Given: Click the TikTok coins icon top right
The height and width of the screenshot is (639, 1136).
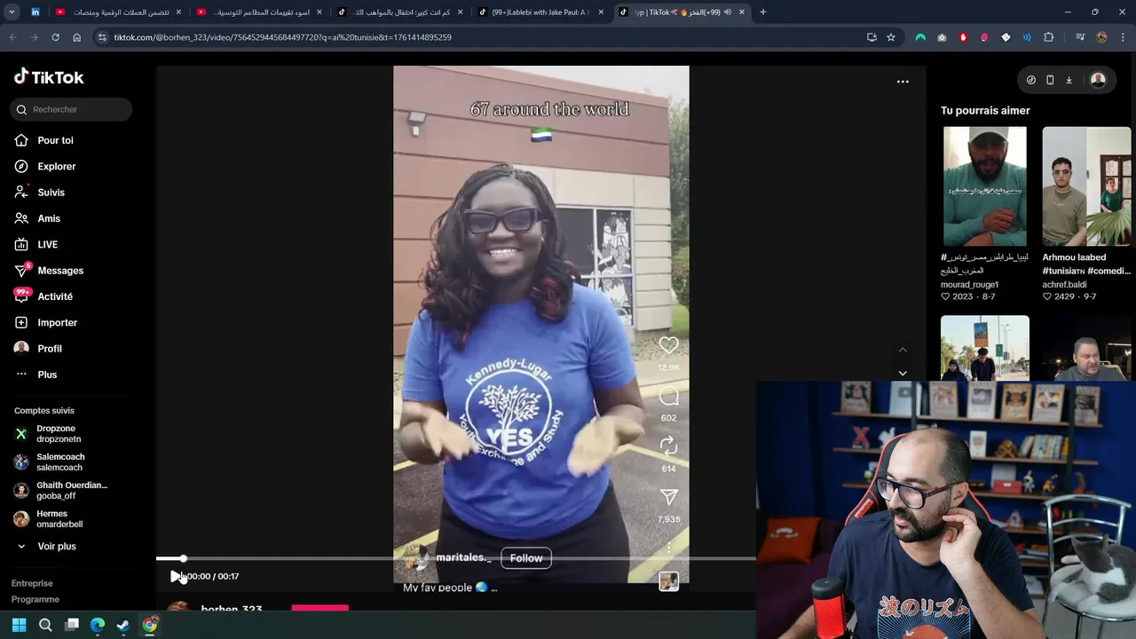Looking at the screenshot, I should click(x=1030, y=80).
